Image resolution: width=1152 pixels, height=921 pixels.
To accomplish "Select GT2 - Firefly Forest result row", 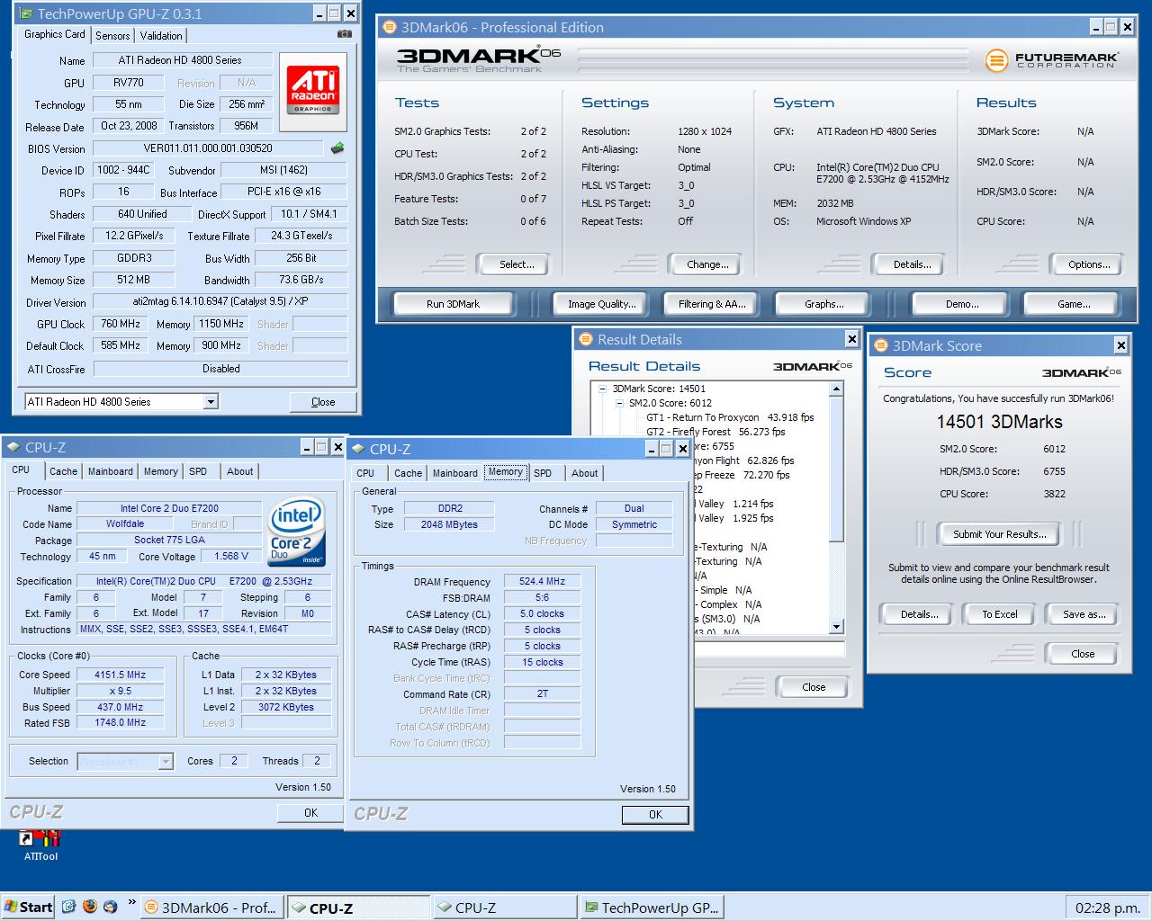I will (715, 432).
